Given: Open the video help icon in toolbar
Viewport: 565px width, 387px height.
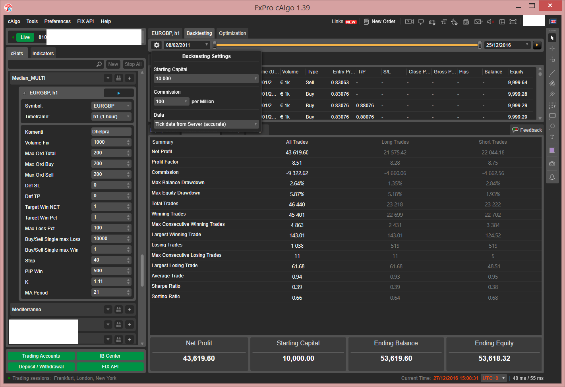Looking at the screenshot, I should (x=409, y=22).
